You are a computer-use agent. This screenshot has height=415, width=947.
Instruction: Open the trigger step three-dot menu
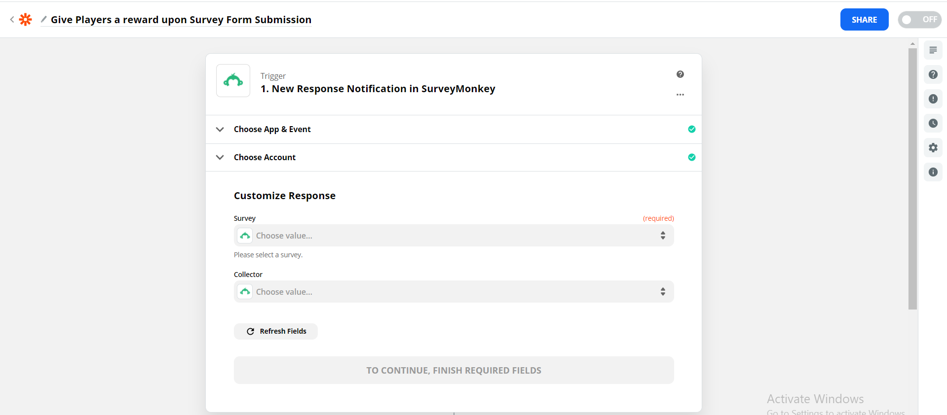click(x=680, y=95)
